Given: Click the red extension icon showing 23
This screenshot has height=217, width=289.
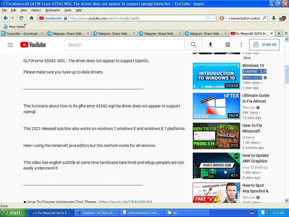Looking at the screenshot, I should pyautogui.click(x=283, y=18).
